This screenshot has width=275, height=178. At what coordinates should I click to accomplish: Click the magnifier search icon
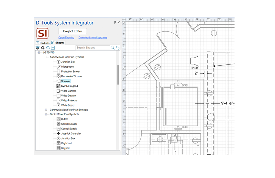(x=112, y=48)
